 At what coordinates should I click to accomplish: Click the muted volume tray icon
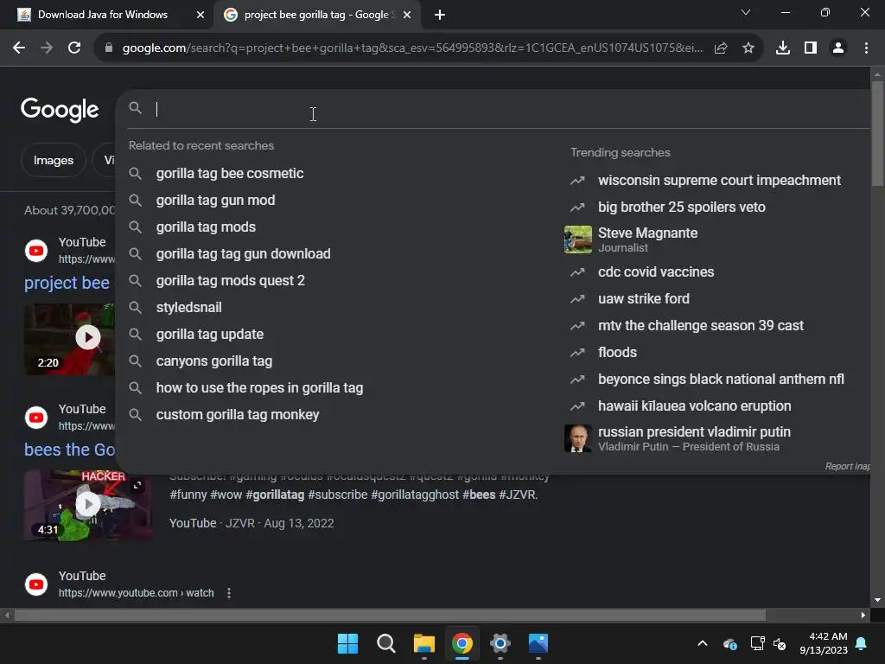tap(780, 643)
